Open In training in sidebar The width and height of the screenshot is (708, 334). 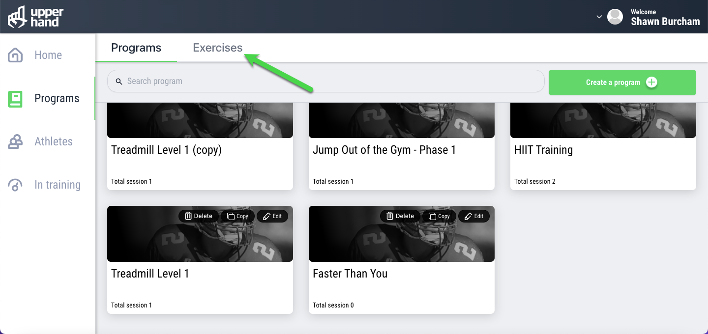[x=58, y=185]
